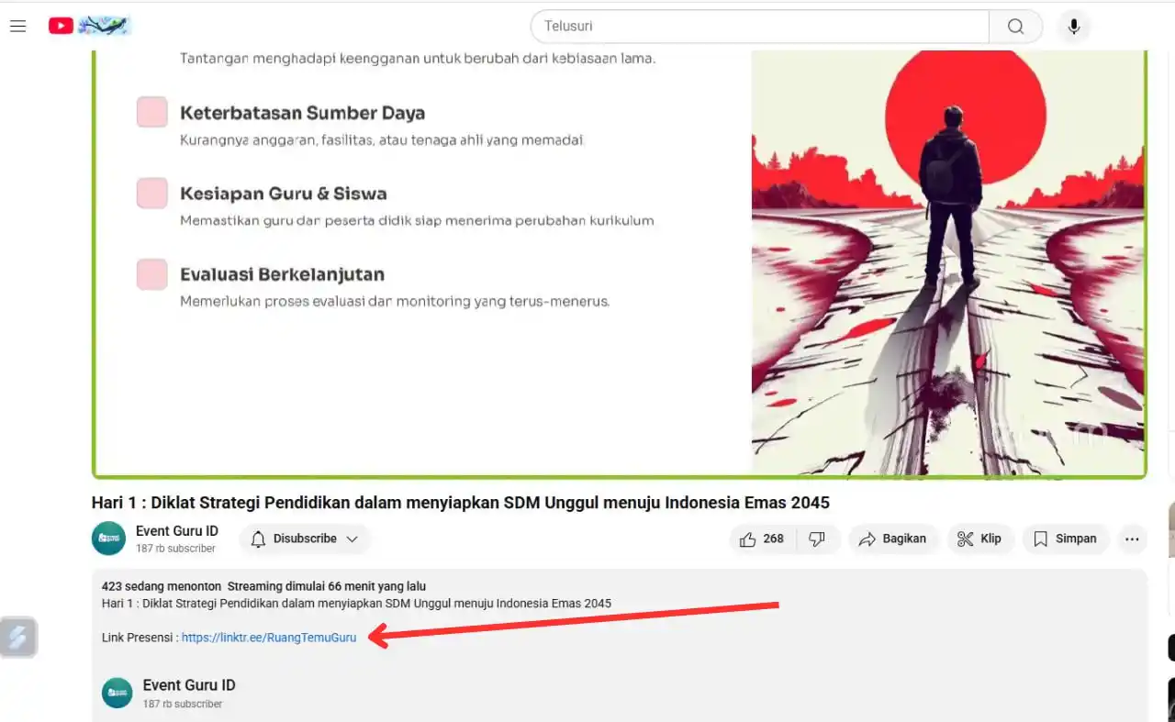Image resolution: width=1175 pixels, height=722 pixels.
Task: Start voice search with microphone
Action: [x=1073, y=26]
